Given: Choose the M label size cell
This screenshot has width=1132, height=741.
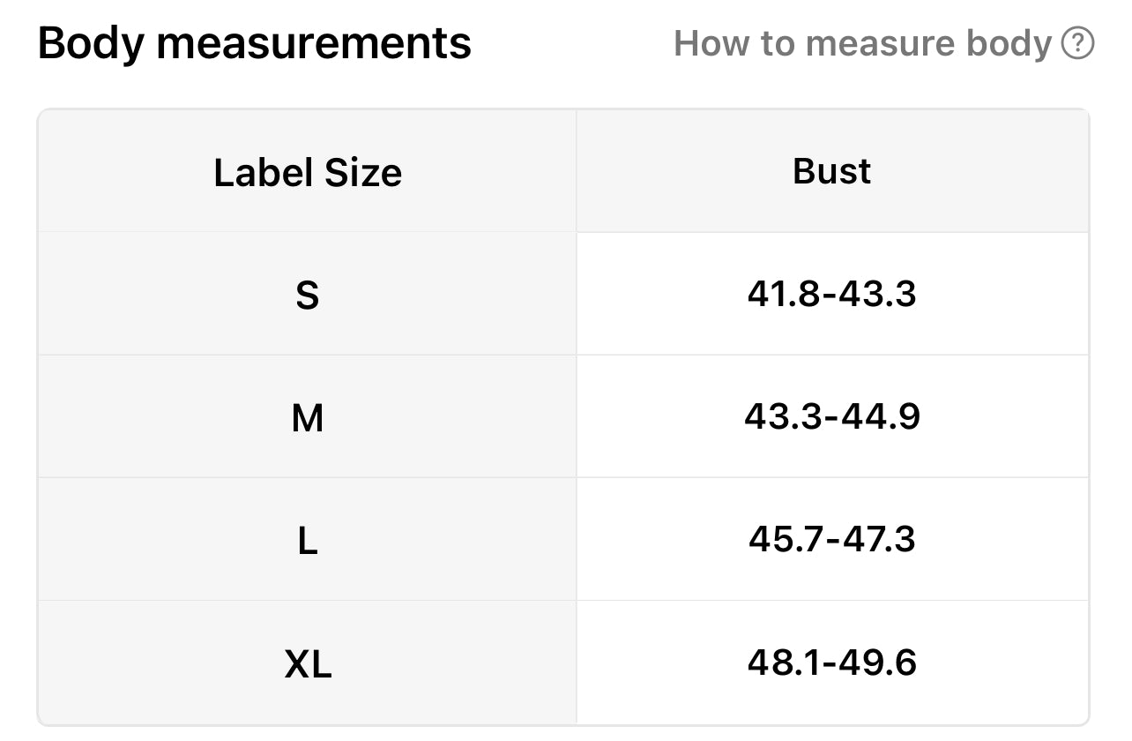Looking at the screenshot, I should [x=308, y=417].
